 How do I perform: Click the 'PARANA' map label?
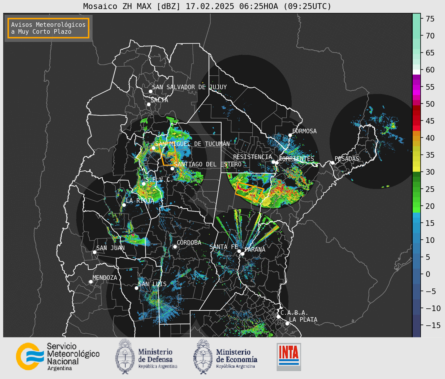255,249
